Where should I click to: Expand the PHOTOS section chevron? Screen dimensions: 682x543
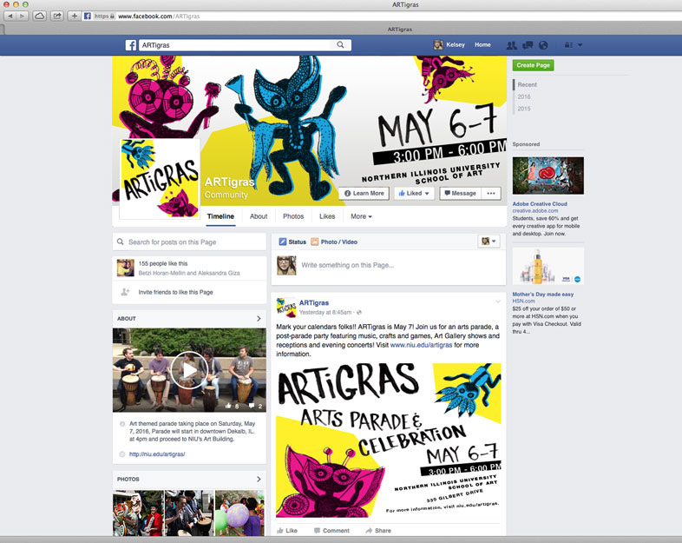(259, 479)
